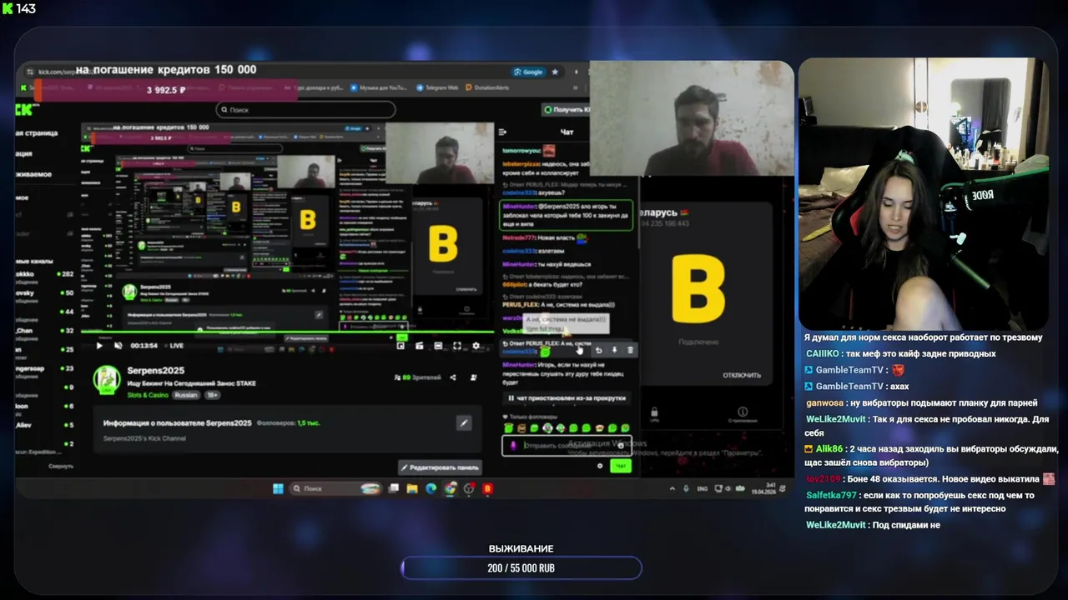The image size is (1068, 600).
Task: Click the highlighted MineHunter chat message
Action: (566, 215)
